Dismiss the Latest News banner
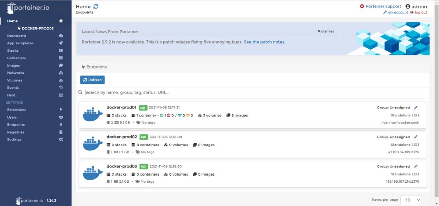The height and width of the screenshot is (206, 439). (326, 31)
